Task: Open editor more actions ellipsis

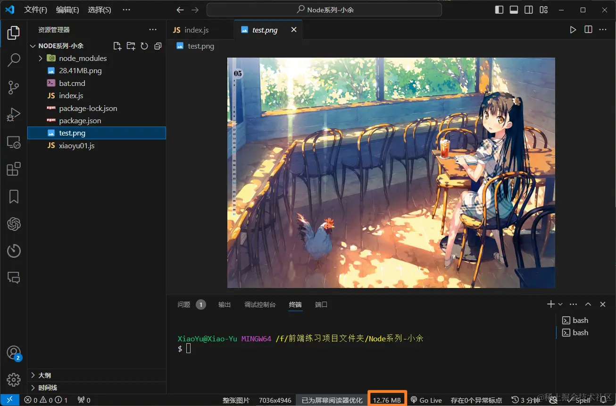Action: (x=603, y=30)
